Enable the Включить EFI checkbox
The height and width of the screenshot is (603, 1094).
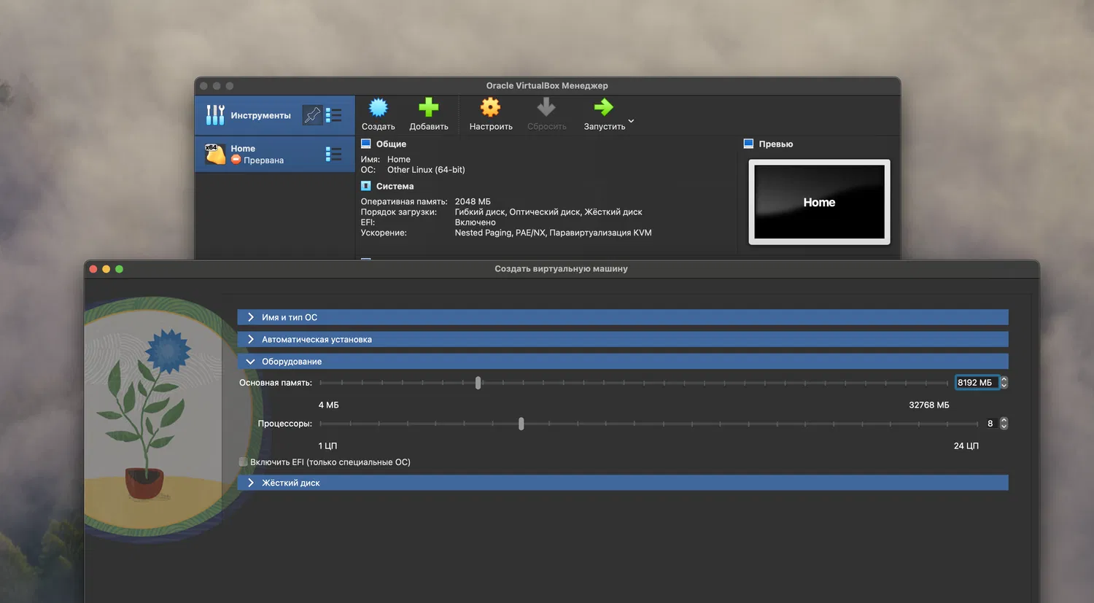(x=243, y=462)
